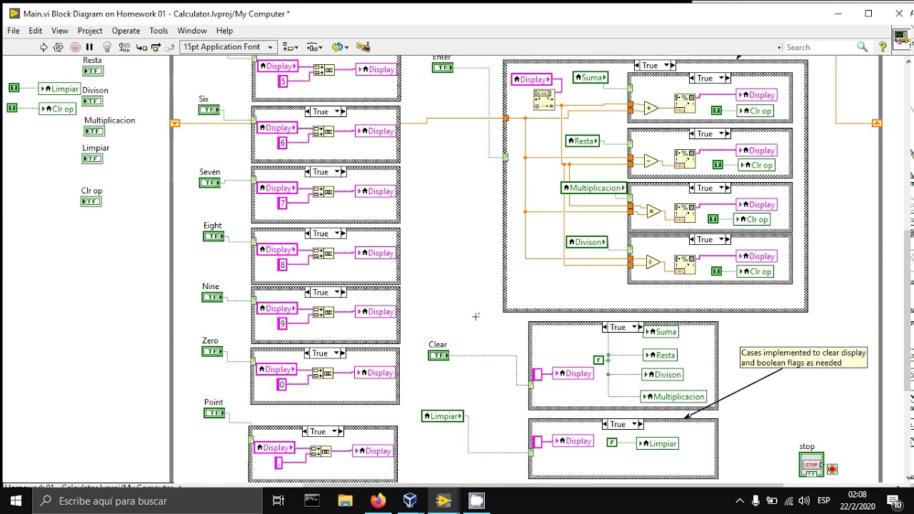
Task: Open the Tools menu
Action: (159, 31)
